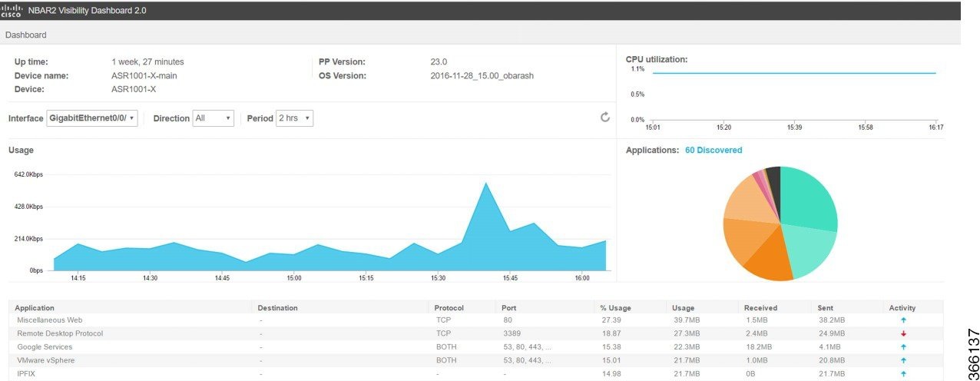The height and width of the screenshot is (381, 980).
Task: Click the 20.8MB sent value
Action: 832,360
